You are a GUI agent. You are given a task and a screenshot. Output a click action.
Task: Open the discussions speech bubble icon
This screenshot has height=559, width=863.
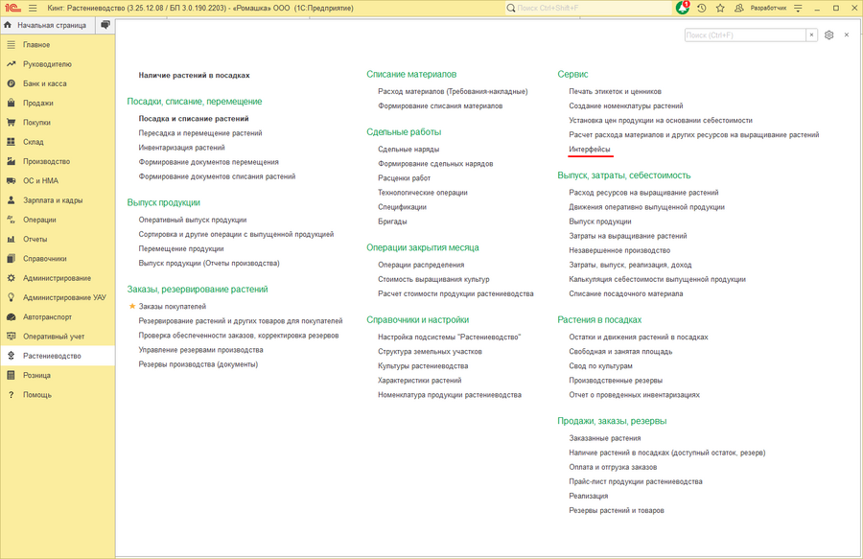tap(105, 25)
